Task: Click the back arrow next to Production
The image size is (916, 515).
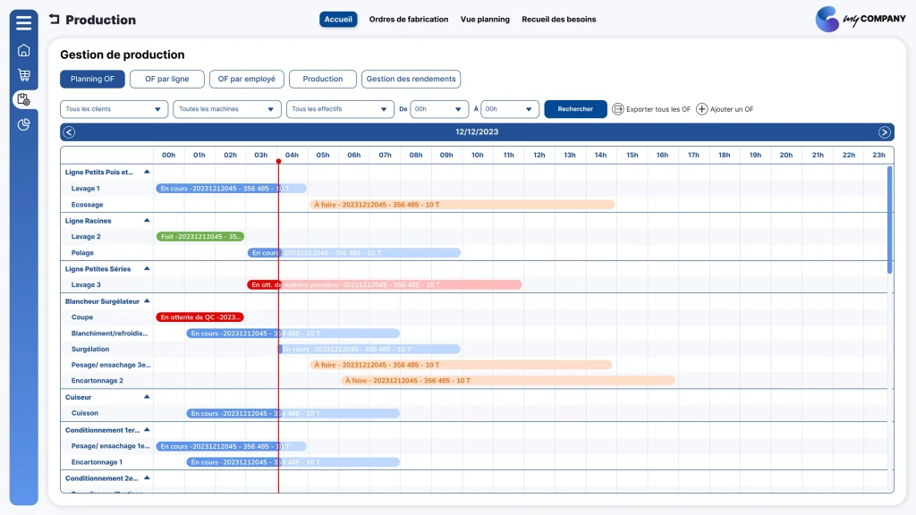Action: (55, 20)
